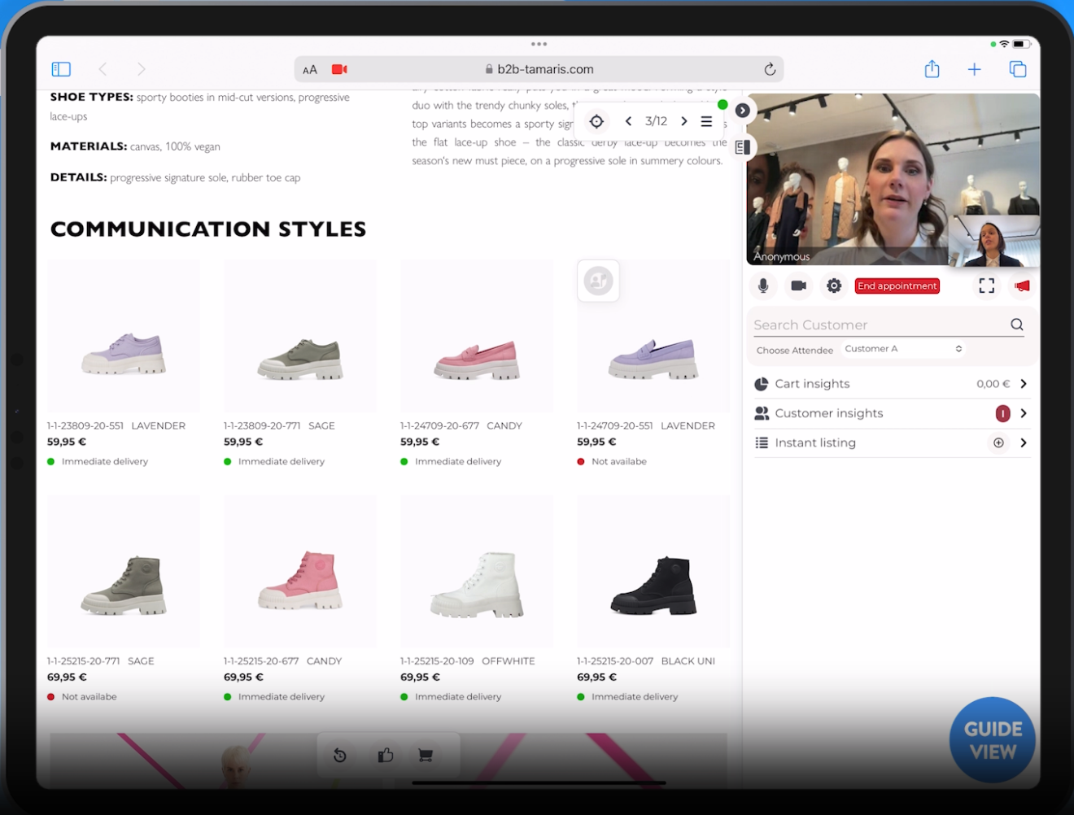Image resolution: width=1074 pixels, height=815 pixels.
Task: Click the thumbs up like icon
Action: [386, 756]
